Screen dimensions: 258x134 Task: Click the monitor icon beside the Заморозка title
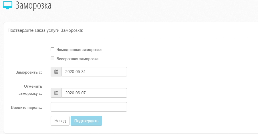click(7, 5)
